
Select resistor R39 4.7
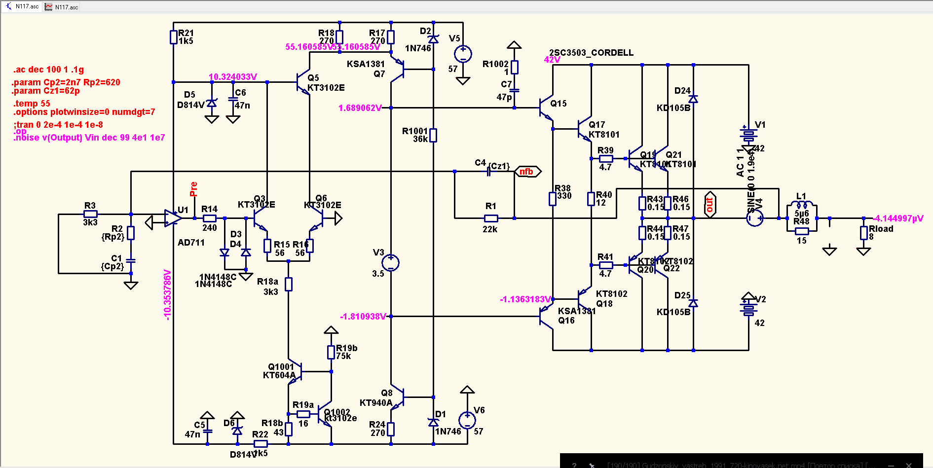click(x=605, y=158)
